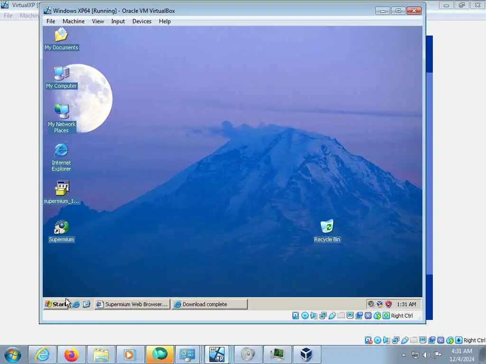486x364 pixels.
Task: Click keyboard capture indicator in VirtualXP status bar
Action: point(459,340)
